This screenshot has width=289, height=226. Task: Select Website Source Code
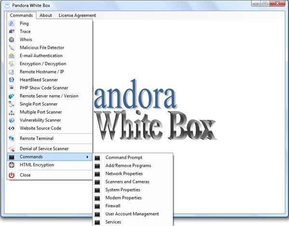(50, 128)
